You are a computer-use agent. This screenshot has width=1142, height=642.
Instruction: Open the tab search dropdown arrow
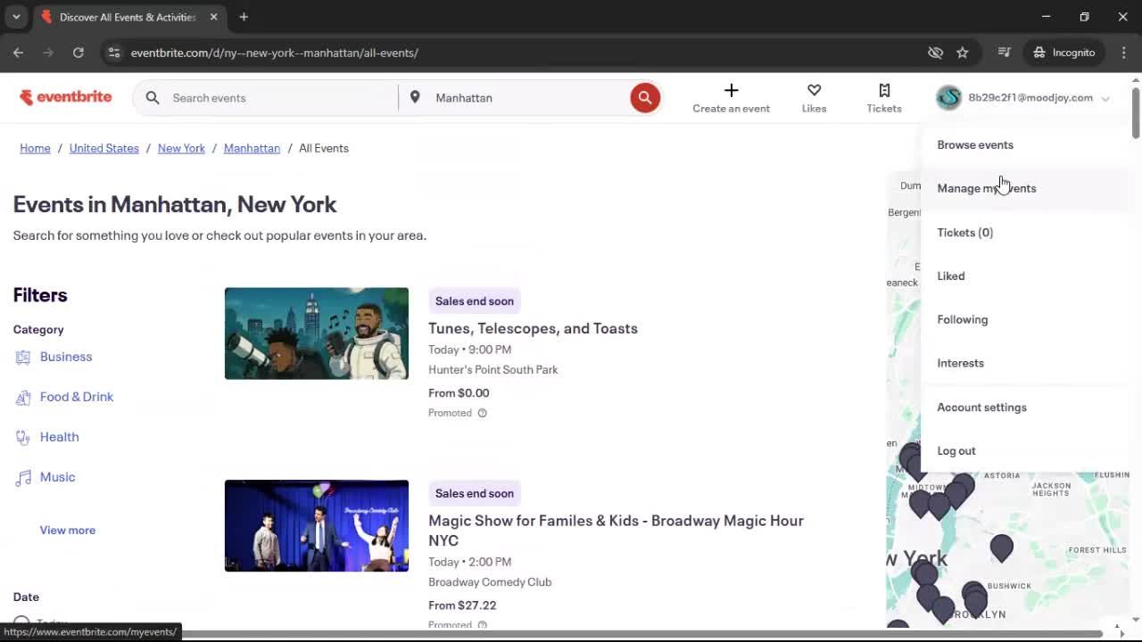coord(16,17)
